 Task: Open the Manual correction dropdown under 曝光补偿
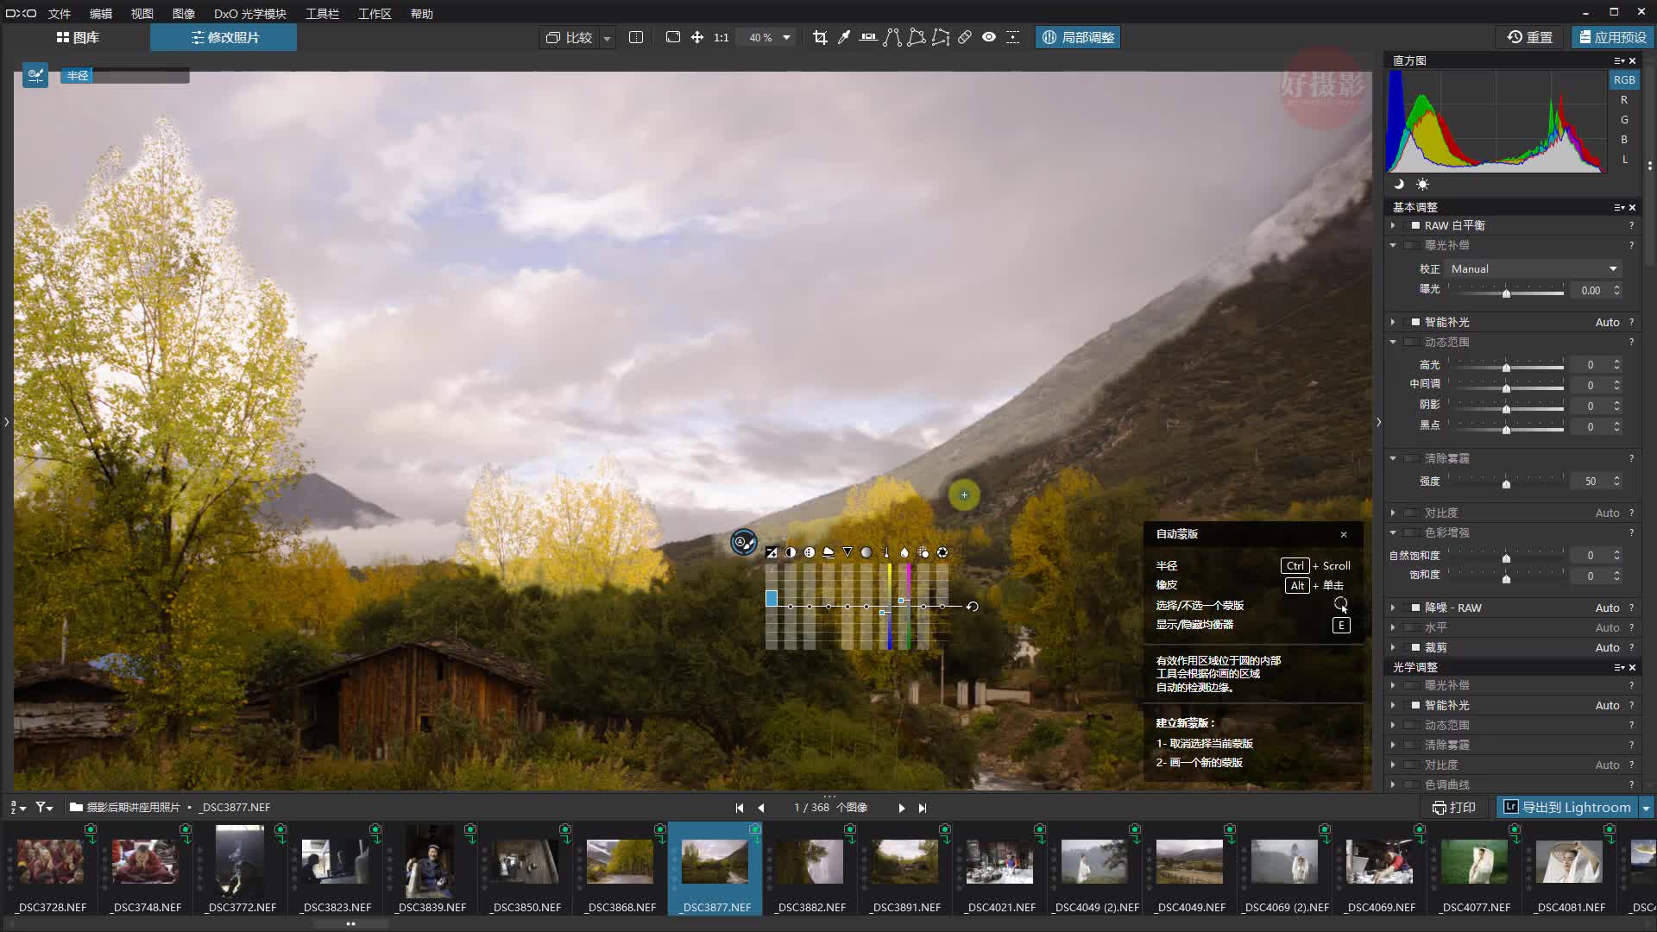point(1532,268)
